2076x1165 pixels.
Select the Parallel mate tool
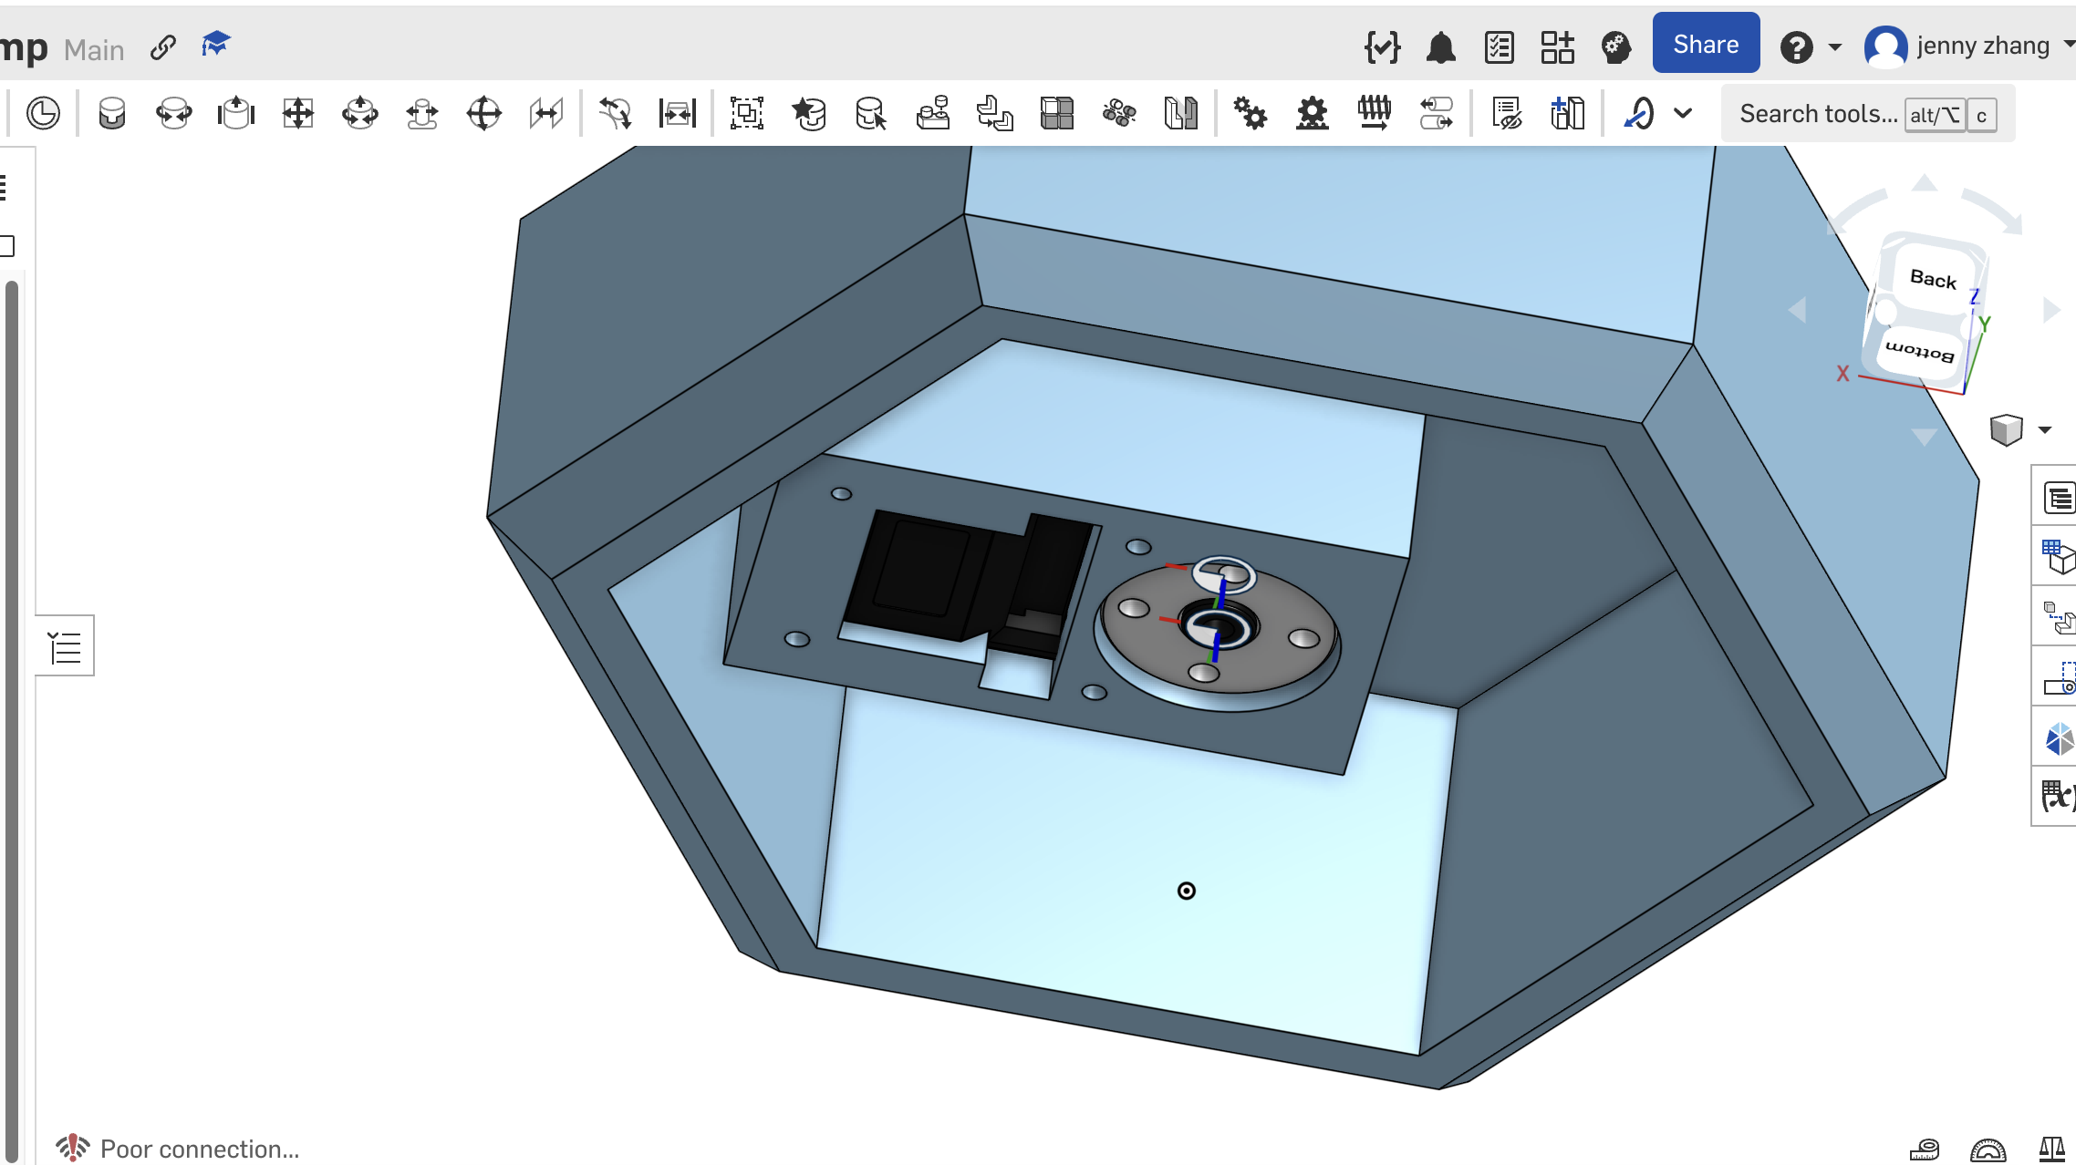[546, 114]
